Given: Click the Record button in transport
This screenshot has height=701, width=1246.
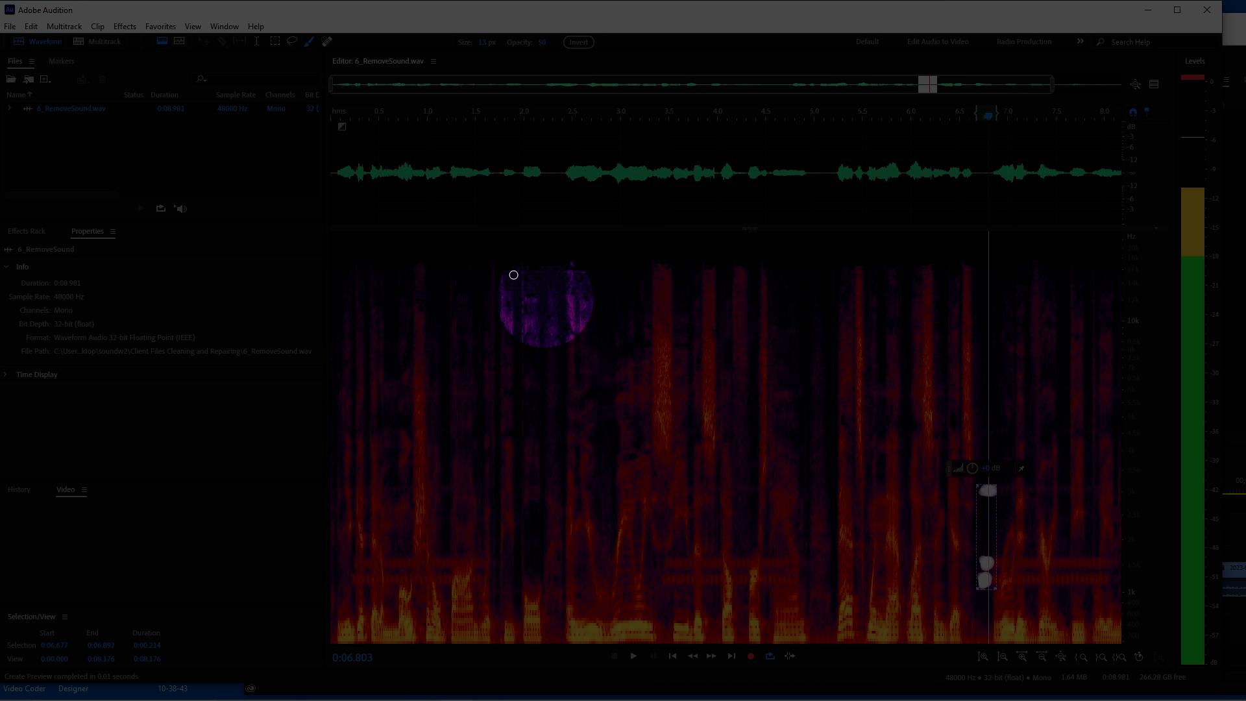Looking at the screenshot, I should point(751,656).
